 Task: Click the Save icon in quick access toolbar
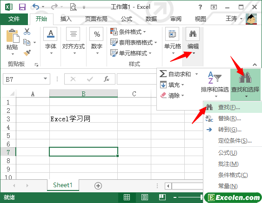click(22, 7)
